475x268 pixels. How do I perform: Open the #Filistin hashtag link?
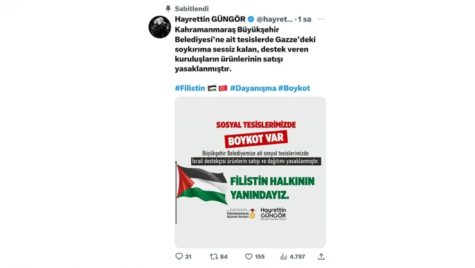[x=190, y=88]
